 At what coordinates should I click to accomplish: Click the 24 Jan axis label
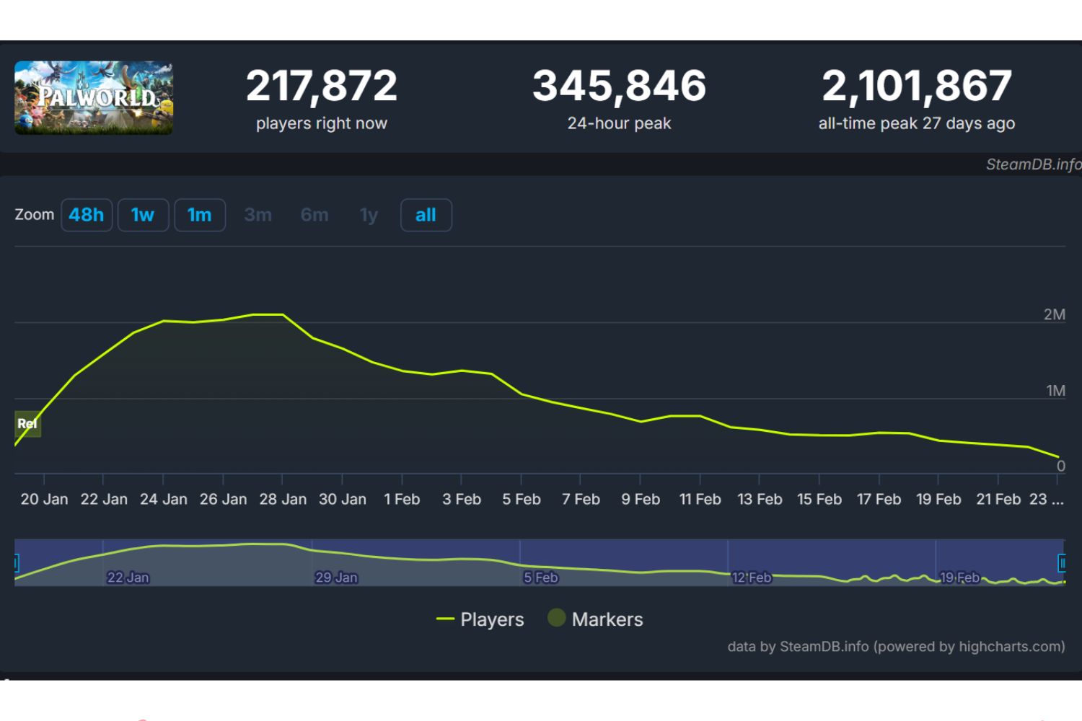[x=164, y=499]
